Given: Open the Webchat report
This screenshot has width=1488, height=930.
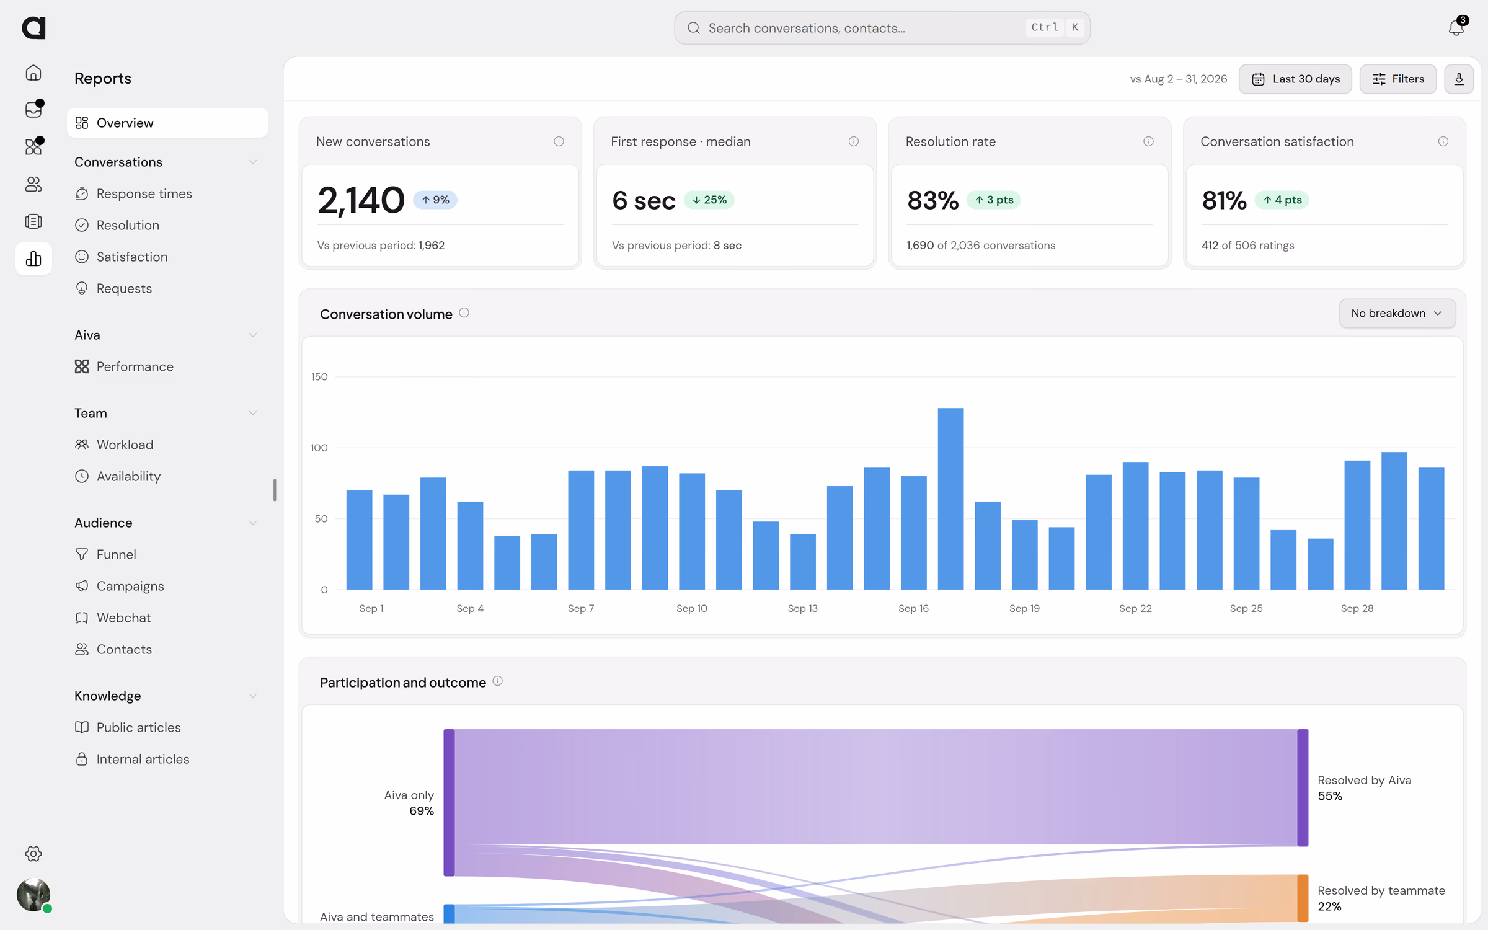Looking at the screenshot, I should 167,618.
